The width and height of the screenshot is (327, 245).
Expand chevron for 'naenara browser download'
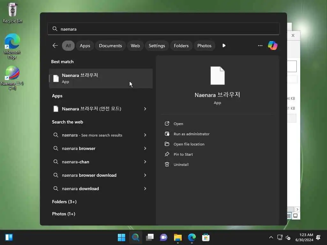tap(145, 175)
